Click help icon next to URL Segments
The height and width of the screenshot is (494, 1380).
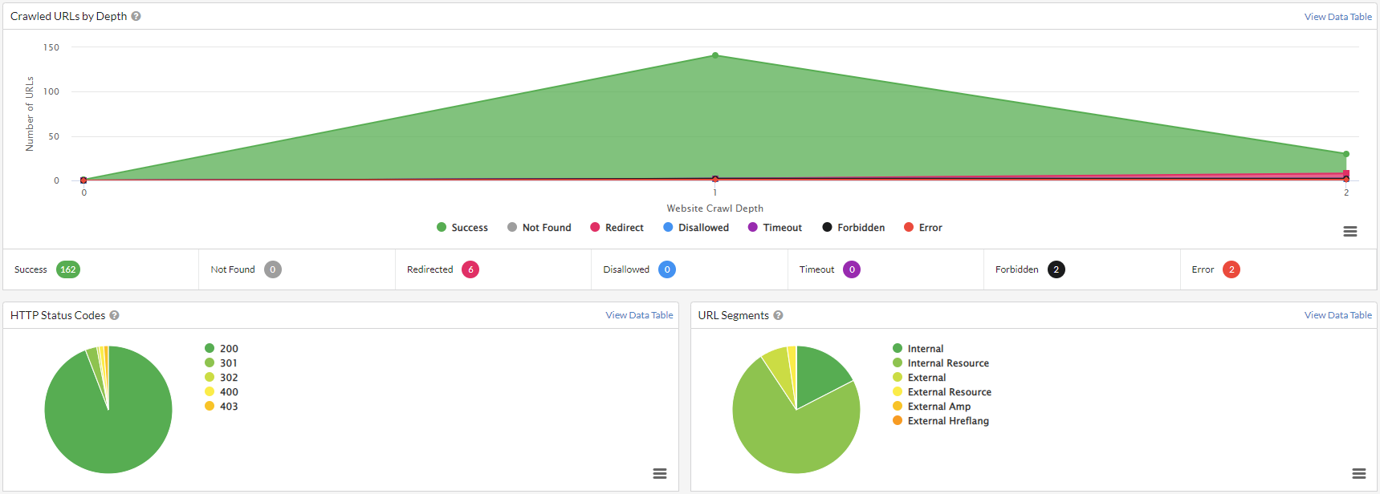pos(778,315)
